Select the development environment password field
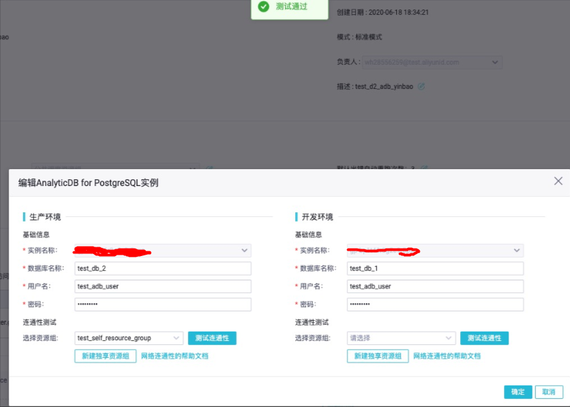This screenshot has height=407, width=570. pos(435,304)
